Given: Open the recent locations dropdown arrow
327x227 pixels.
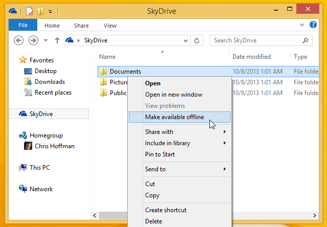Looking at the screenshot, I should tap(45, 40).
